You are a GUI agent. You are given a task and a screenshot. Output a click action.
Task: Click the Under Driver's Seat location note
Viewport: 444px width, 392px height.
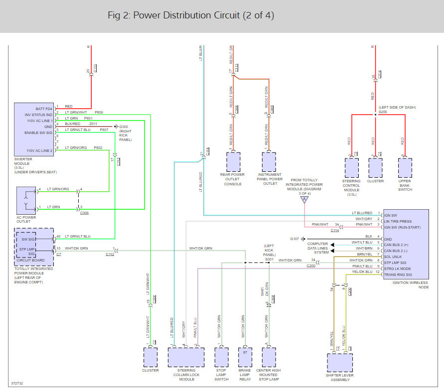35,172
